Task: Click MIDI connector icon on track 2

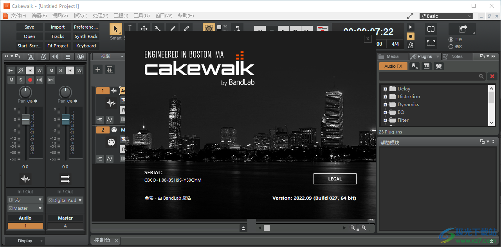Action: click(111, 142)
